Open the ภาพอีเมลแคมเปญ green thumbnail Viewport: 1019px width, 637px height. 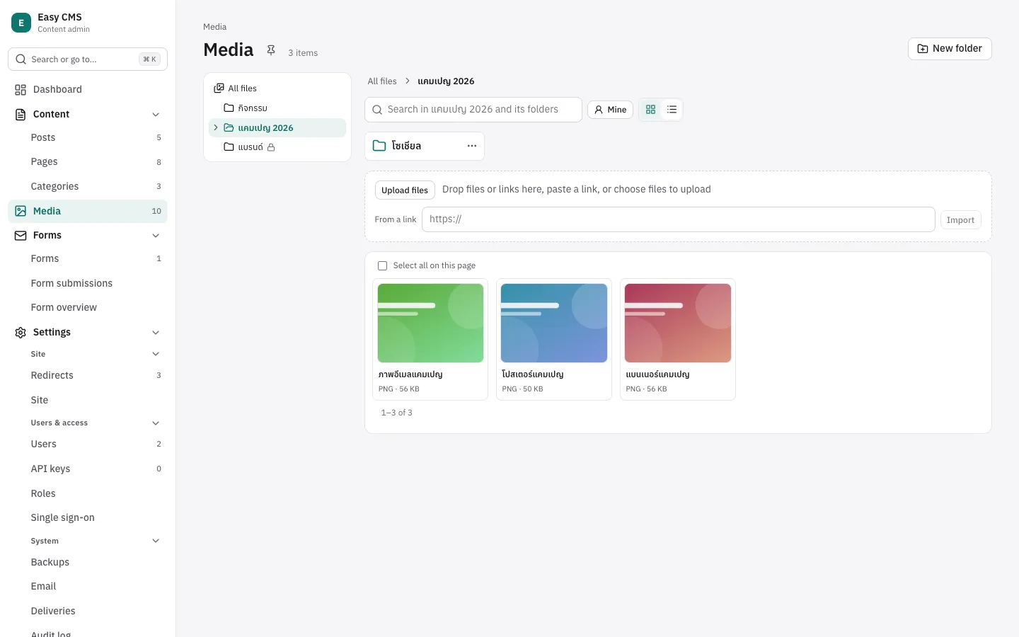pos(430,323)
